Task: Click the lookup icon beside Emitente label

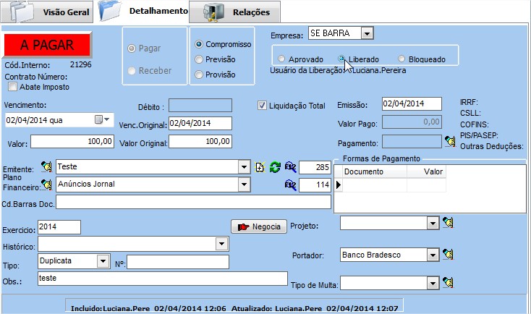Action: [47, 167]
